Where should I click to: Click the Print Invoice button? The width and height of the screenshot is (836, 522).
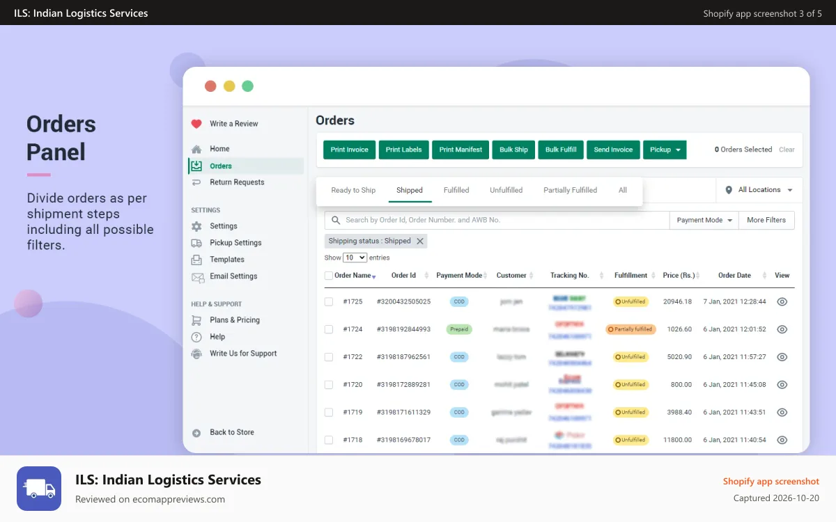[350, 150]
